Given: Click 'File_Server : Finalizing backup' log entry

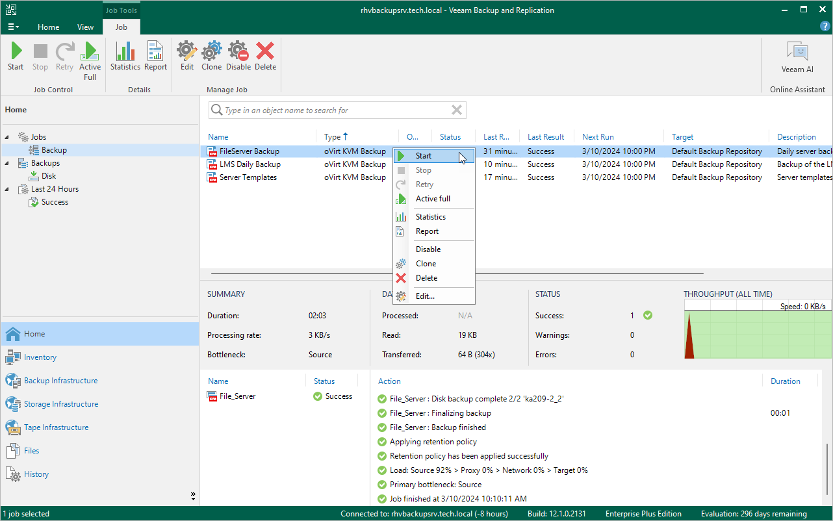Looking at the screenshot, I should (x=440, y=413).
